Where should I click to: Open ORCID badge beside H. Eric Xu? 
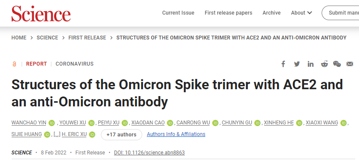tap(92, 135)
